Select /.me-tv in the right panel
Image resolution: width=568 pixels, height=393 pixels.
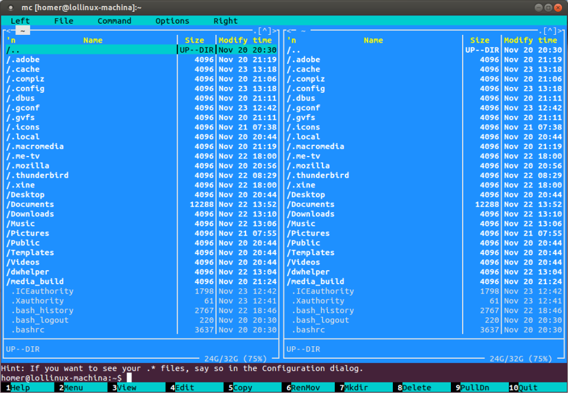(x=425, y=156)
